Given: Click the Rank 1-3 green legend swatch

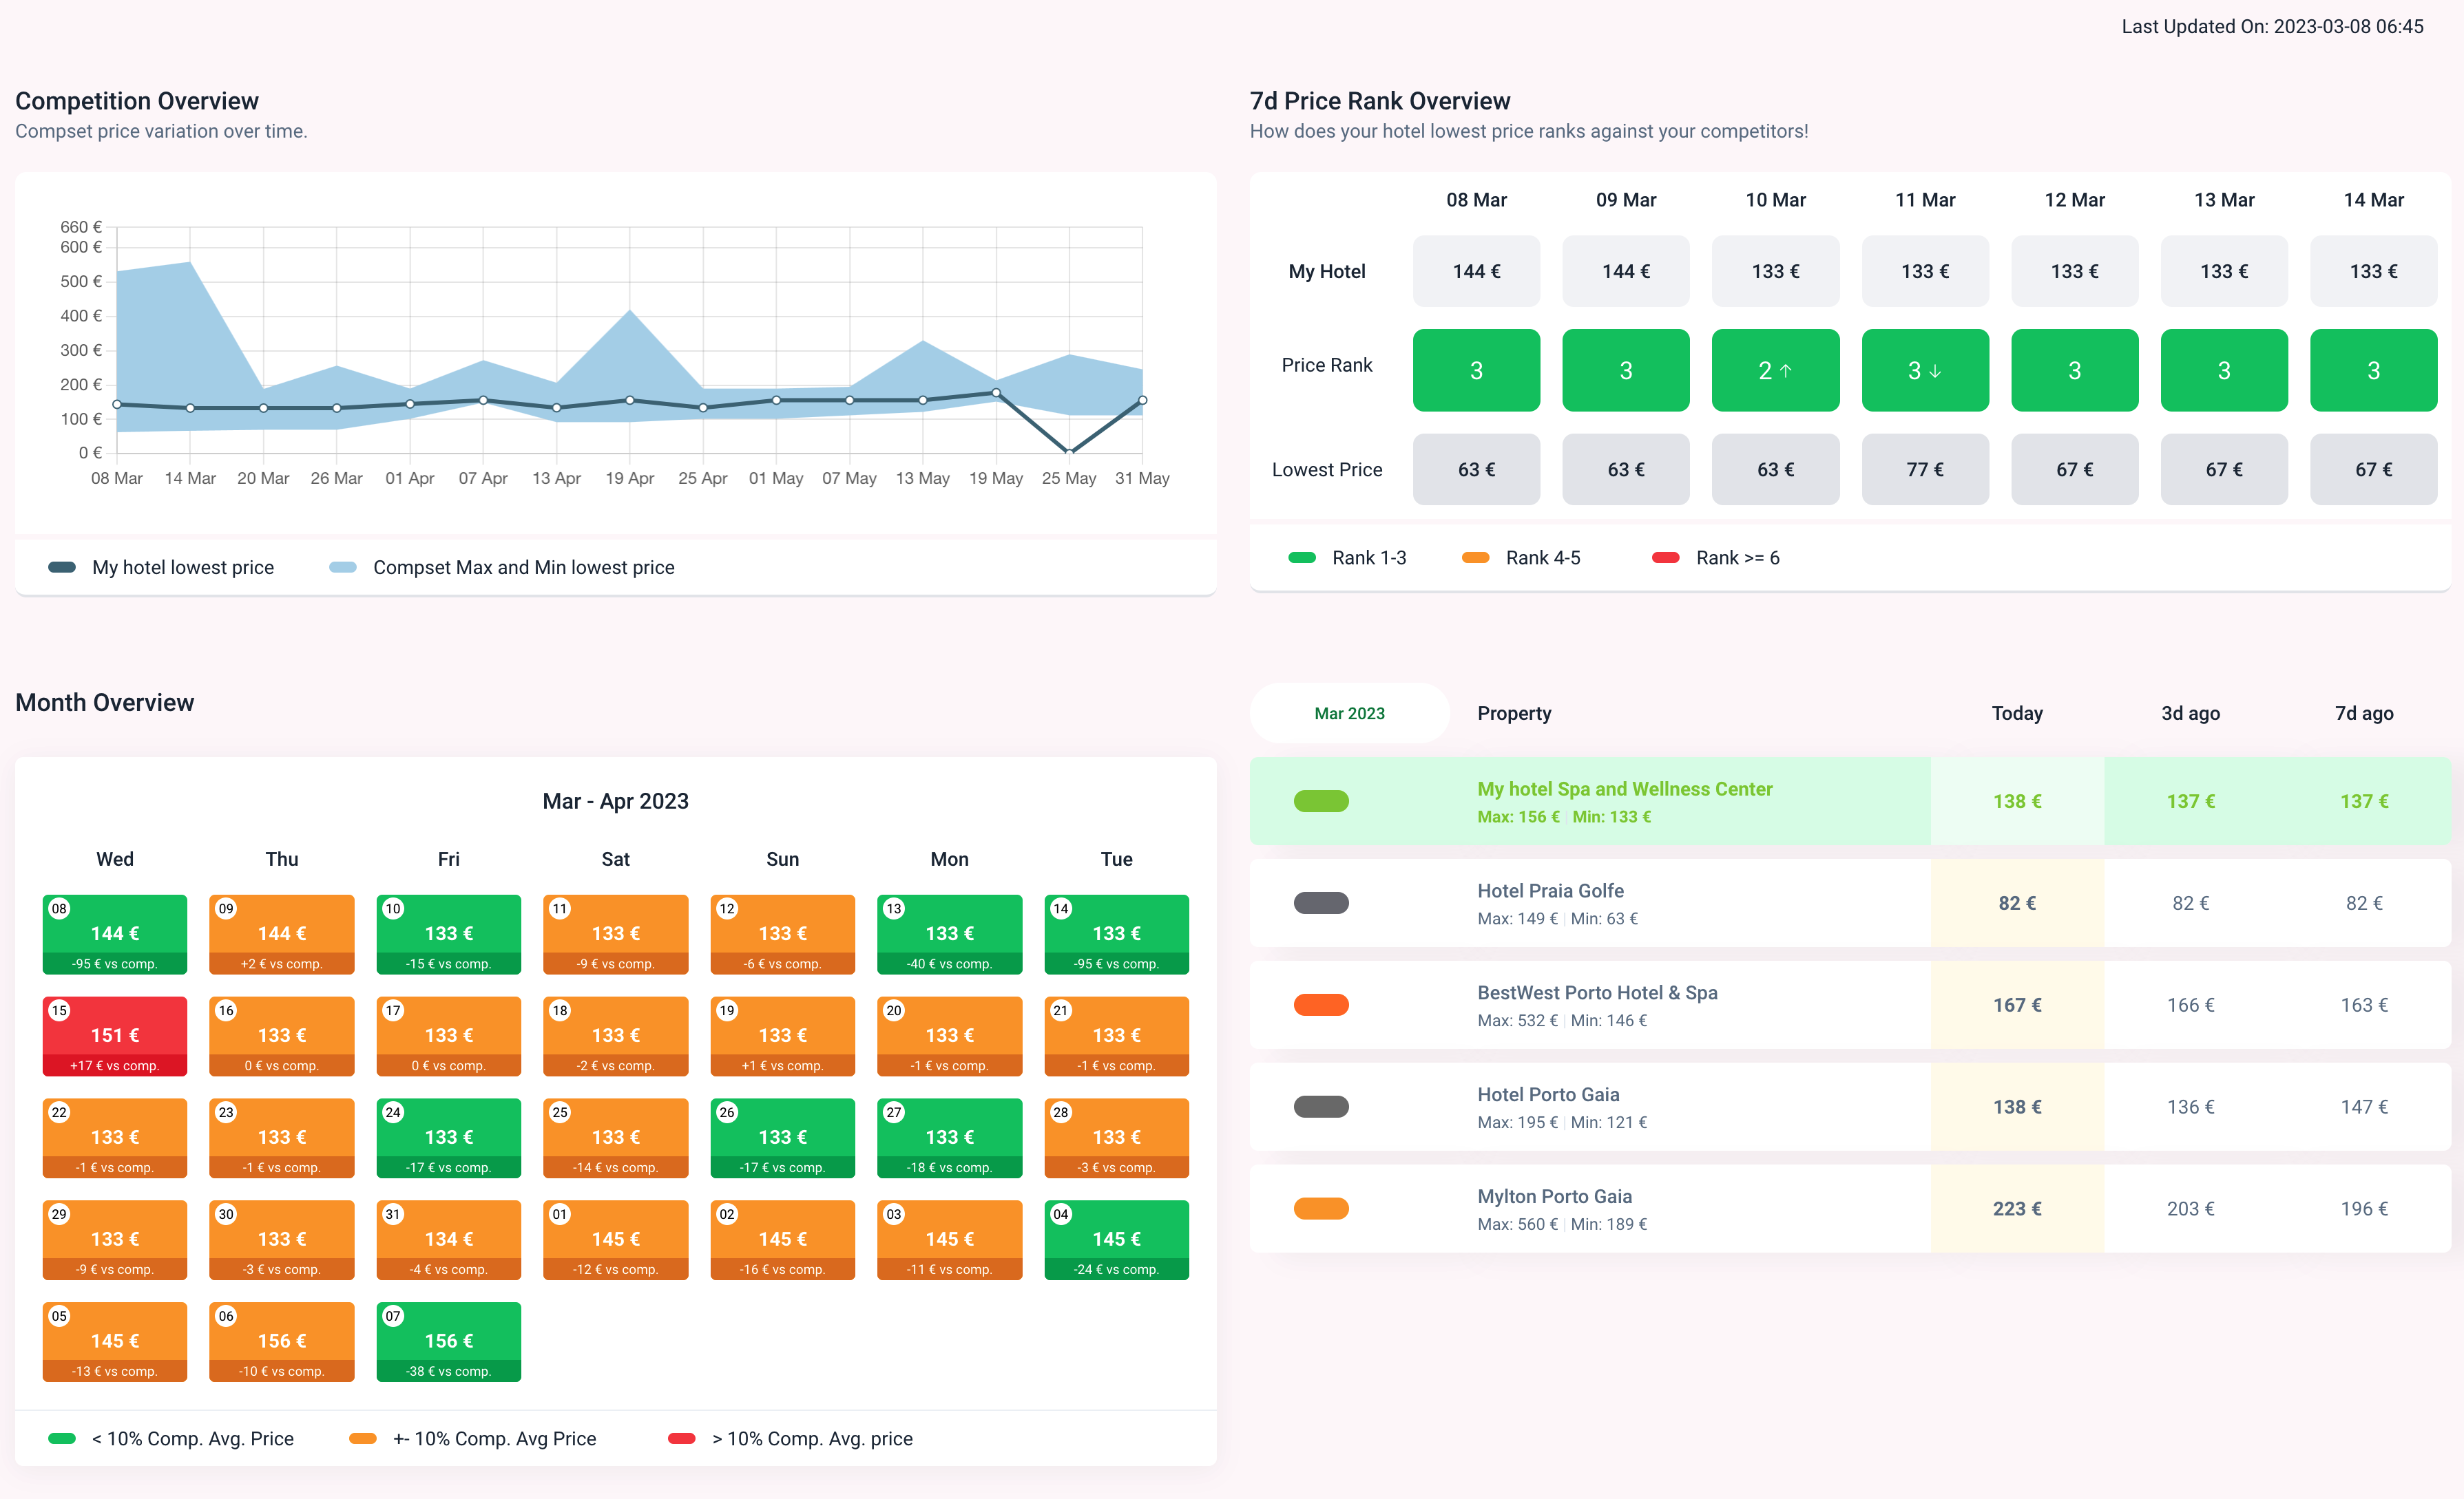Looking at the screenshot, I should coord(1302,557).
